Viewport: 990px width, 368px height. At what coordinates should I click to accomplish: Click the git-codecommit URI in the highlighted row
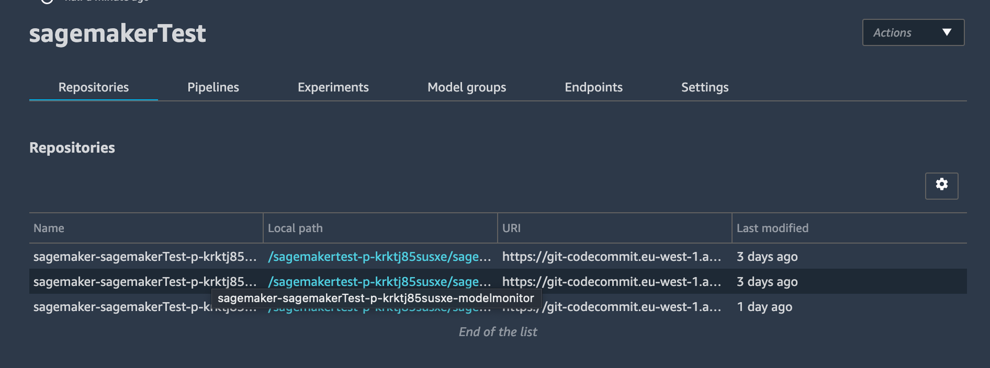pos(612,282)
